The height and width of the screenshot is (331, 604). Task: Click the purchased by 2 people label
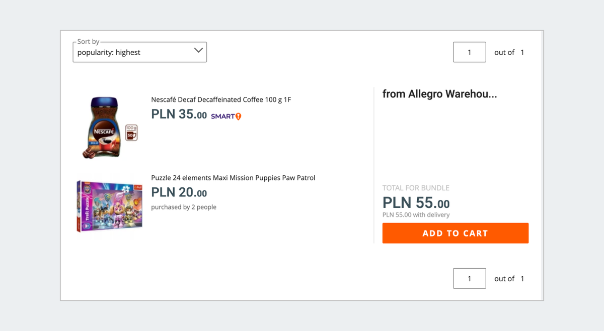pyautogui.click(x=183, y=206)
